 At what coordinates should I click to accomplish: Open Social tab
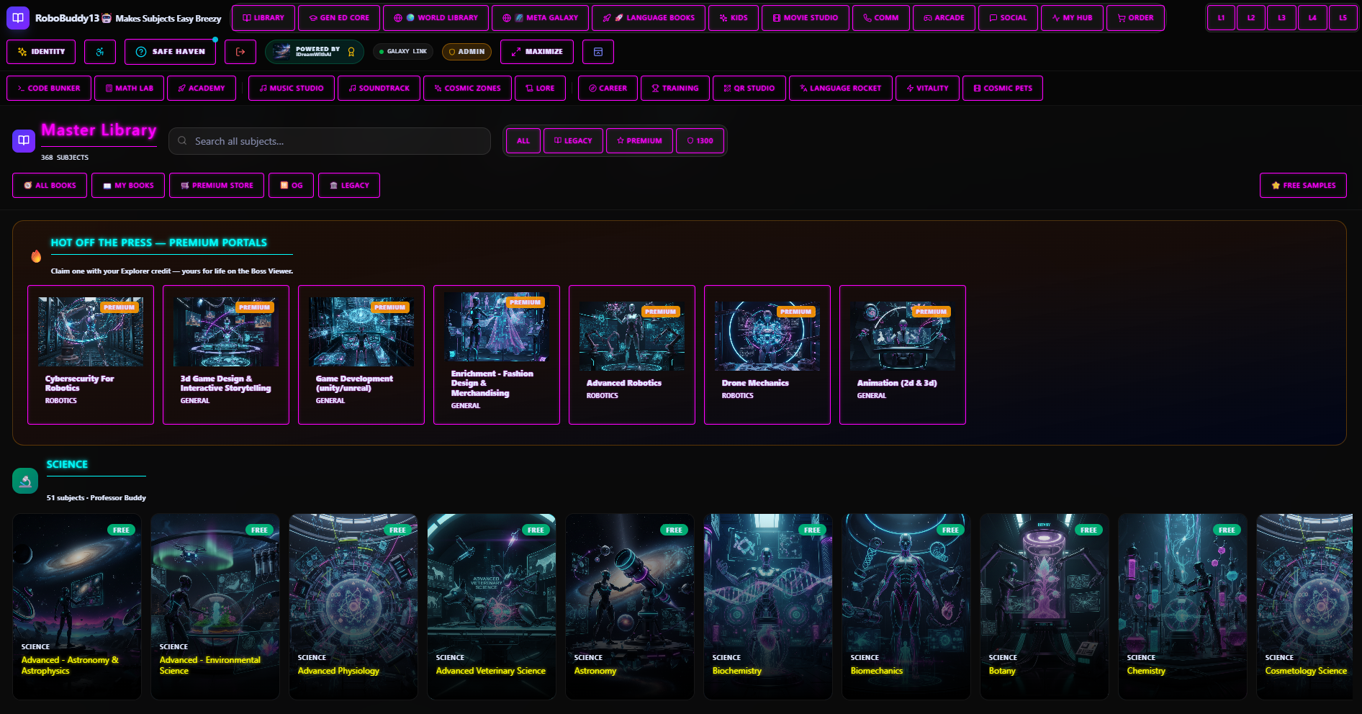click(1008, 18)
